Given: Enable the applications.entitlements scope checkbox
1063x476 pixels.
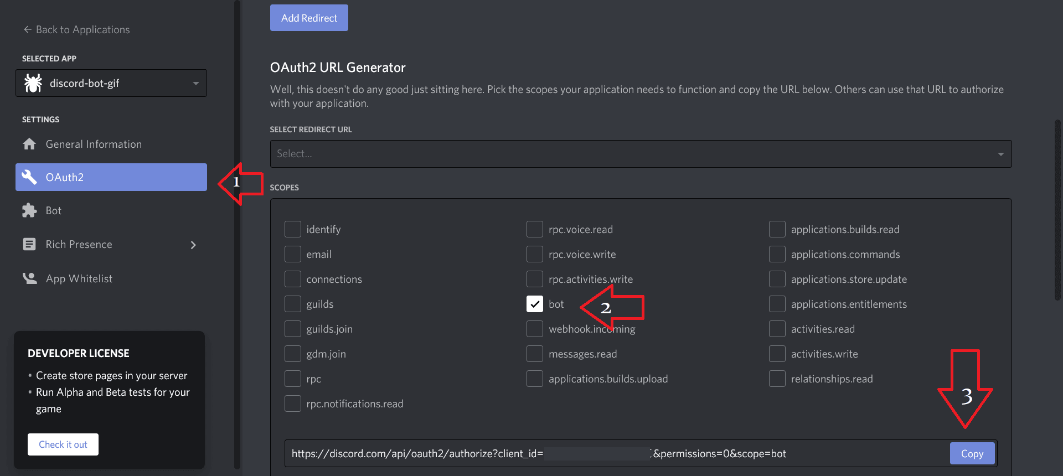Looking at the screenshot, I should click(x=777, y=304).
